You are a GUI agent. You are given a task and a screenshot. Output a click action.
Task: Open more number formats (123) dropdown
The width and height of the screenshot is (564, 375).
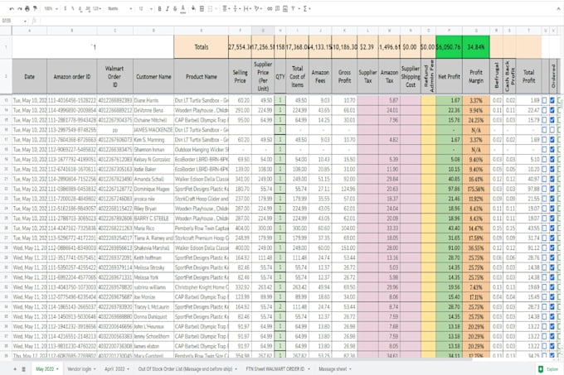97,8
